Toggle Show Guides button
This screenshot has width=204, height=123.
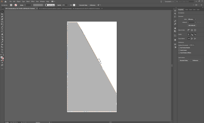tap(189, 35)
